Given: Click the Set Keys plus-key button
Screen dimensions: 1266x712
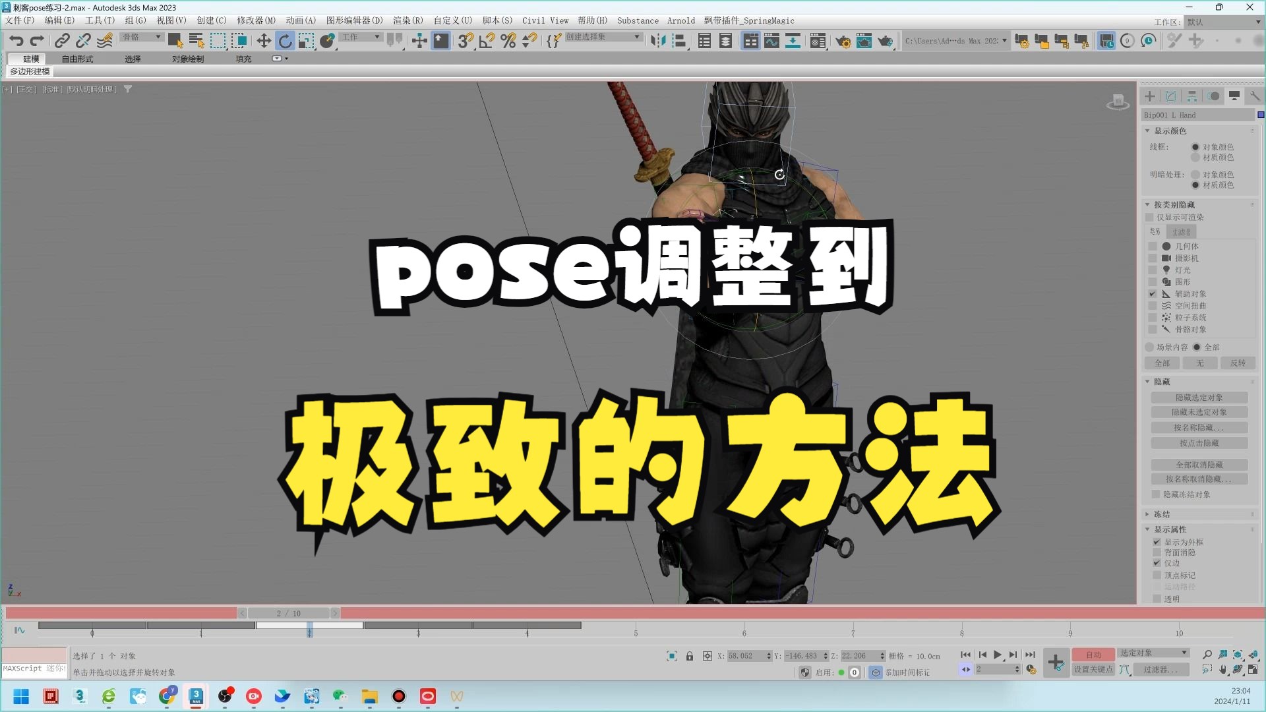Looking at the screenshot, I should tap(1056, 662).
